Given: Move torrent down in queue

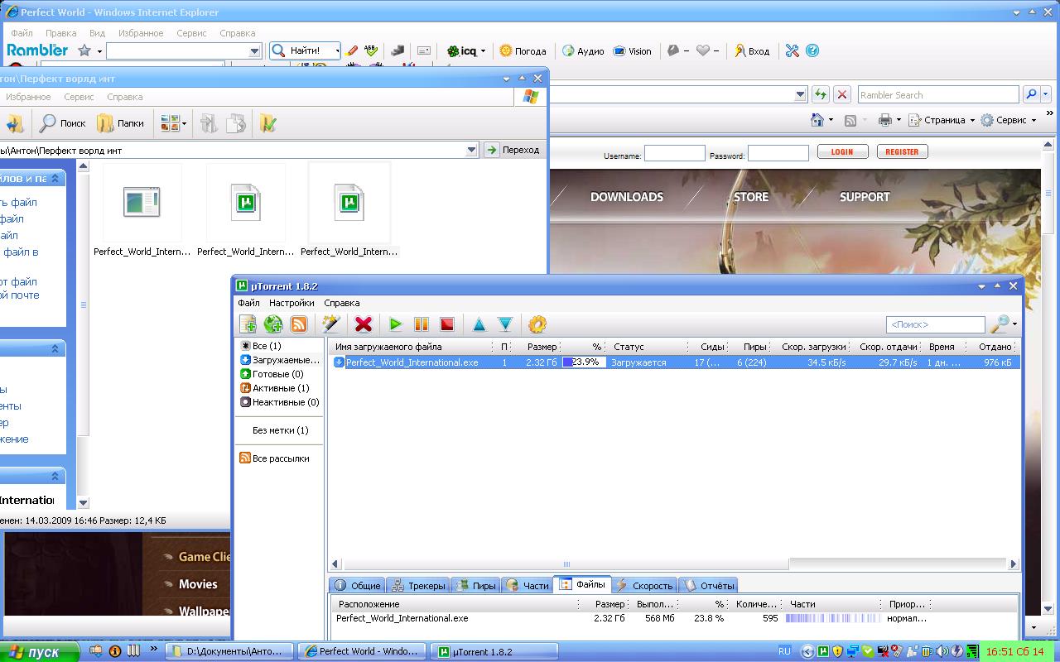Looking at the screenshot, I should point(505,324).
